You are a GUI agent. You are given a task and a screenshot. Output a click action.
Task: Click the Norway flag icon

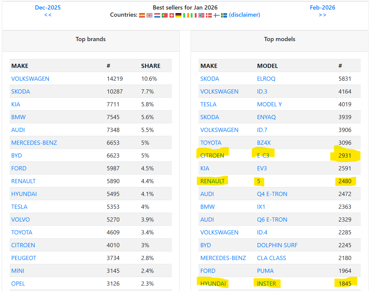point(201,15)
